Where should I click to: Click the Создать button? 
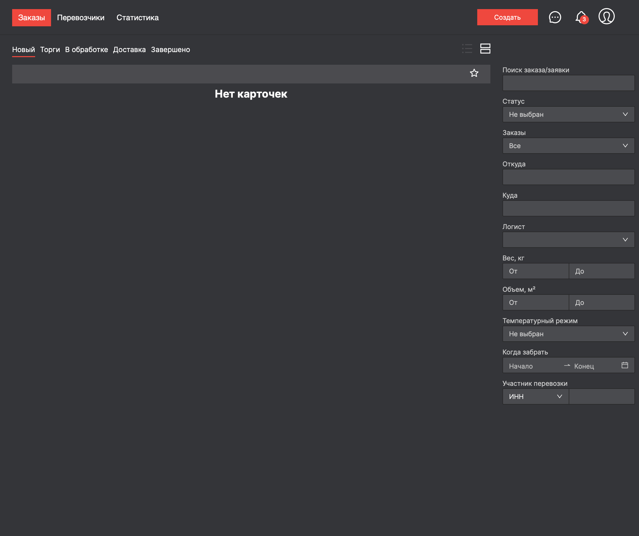coord(507,17)
